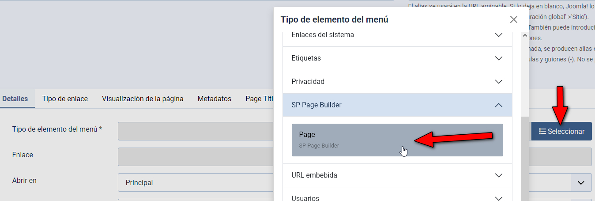Click the Tipo de elemento del menú field

(194, 131)
